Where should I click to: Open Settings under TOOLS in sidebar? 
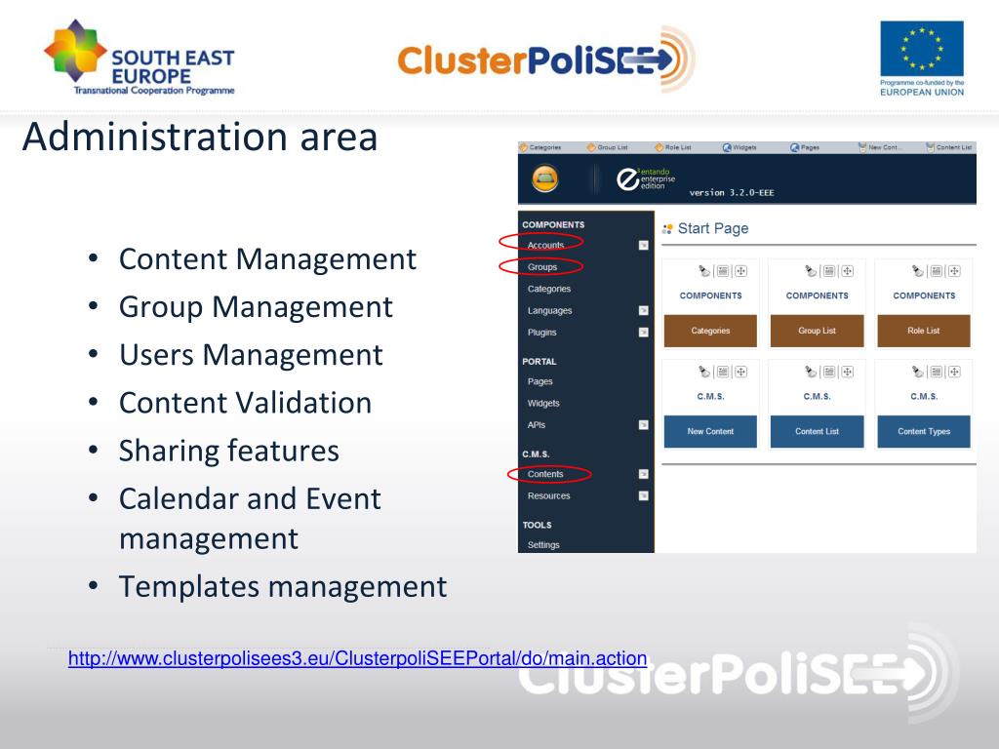[x=543, y=544]
